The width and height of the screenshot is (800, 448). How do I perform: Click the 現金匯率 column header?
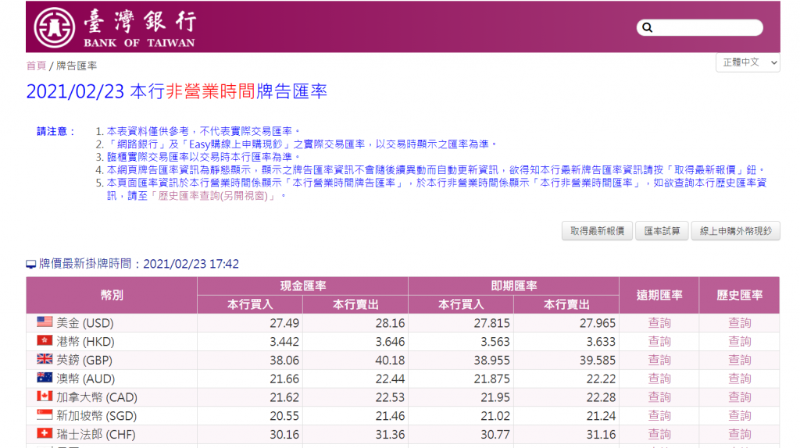pos(302,286)
